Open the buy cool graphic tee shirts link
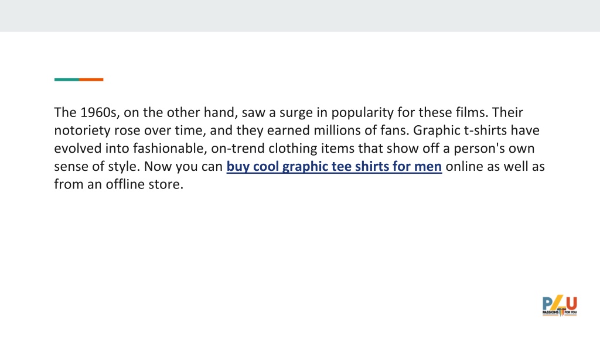Screen dimensions: 600x337 click(x=334, y=166)
